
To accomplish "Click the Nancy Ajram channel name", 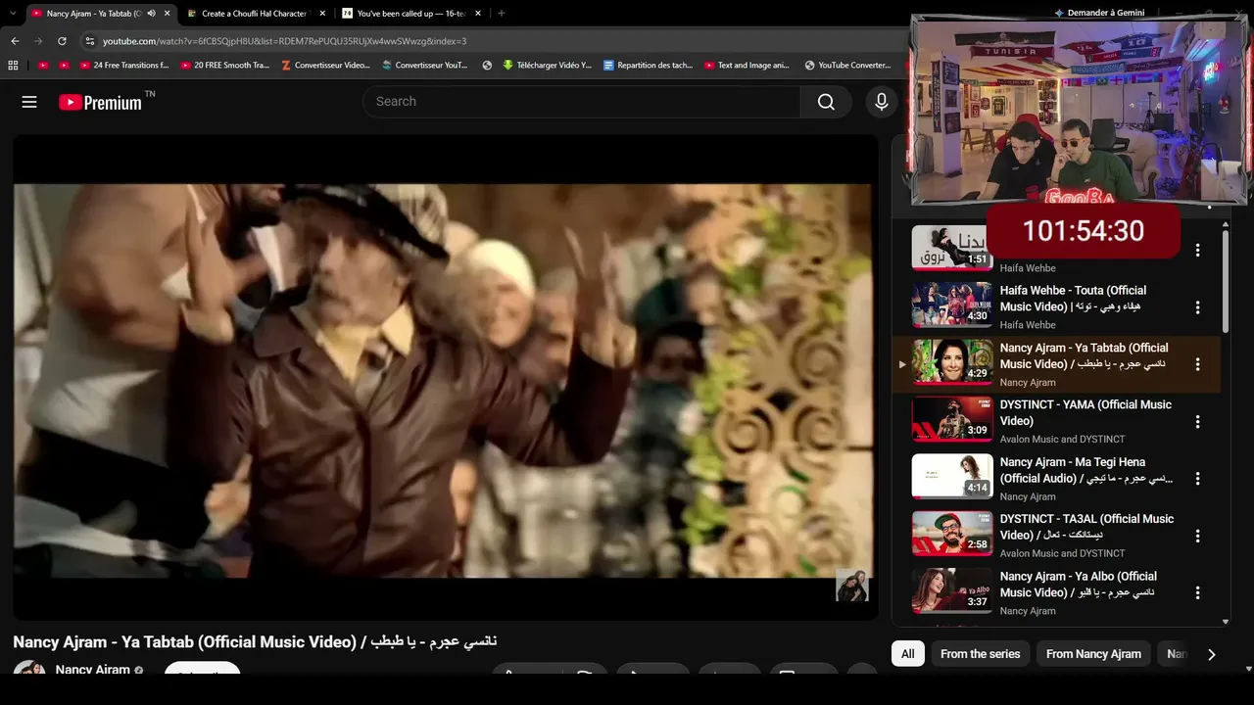I will (x=93, y=670).
